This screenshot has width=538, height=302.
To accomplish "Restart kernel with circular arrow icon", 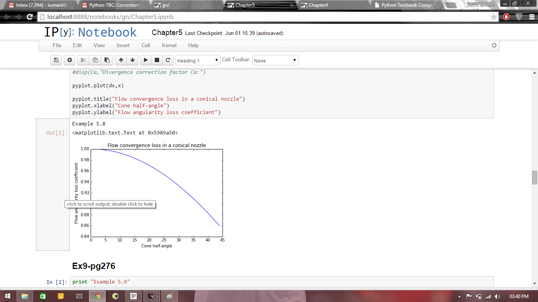I will [168, 60].
